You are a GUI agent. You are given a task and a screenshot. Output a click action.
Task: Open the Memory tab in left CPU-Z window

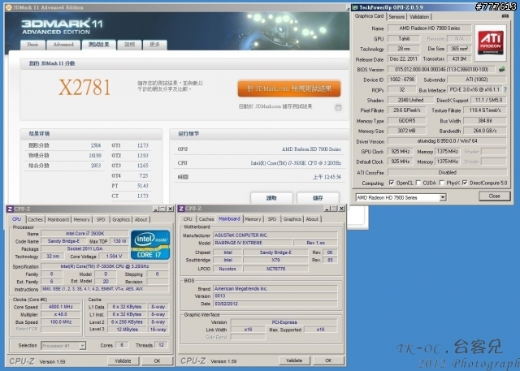pyautogui.click(x=81, y=220)
